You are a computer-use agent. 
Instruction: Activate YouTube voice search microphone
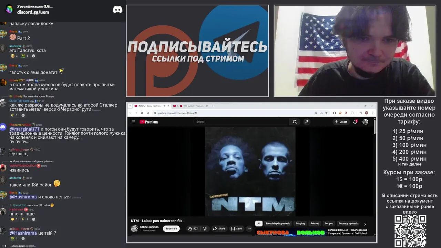coord(307,122)
